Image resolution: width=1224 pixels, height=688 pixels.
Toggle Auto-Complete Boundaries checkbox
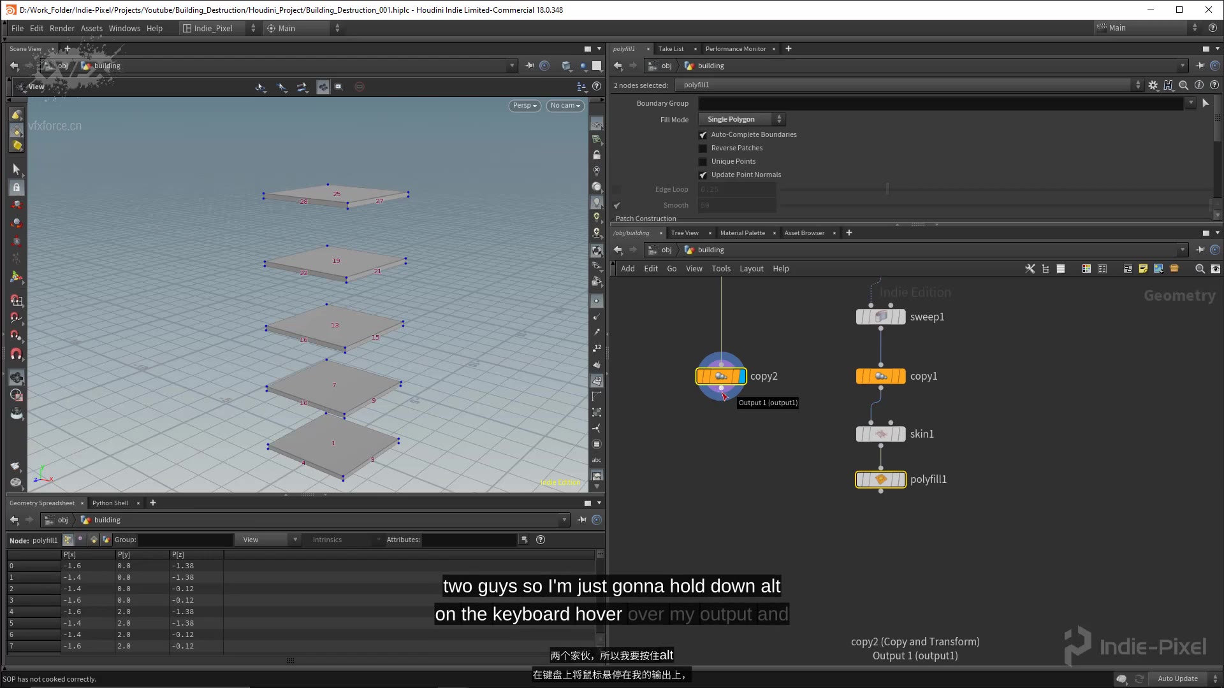703,134
